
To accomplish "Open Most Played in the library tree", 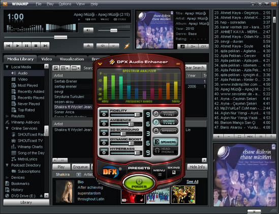I will (x=27, y=86).
